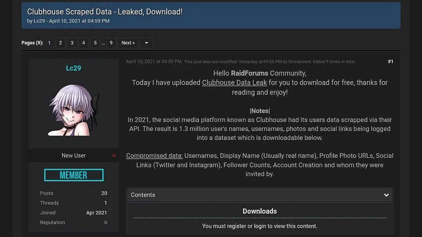
Task: Click the Compromised data underlined label
Action: pyautogui.click(x=154, y=156)
